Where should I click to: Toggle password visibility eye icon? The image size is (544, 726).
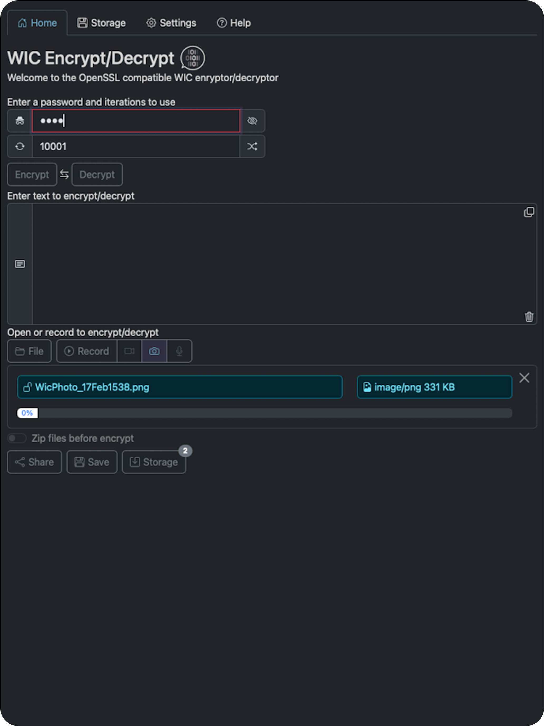click(252, 121)
